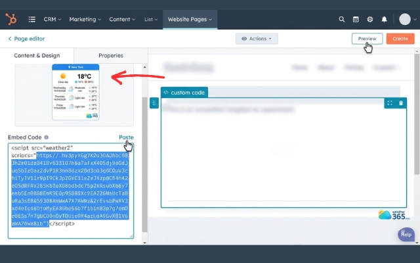Go back to Page editor

click(26, 39)
